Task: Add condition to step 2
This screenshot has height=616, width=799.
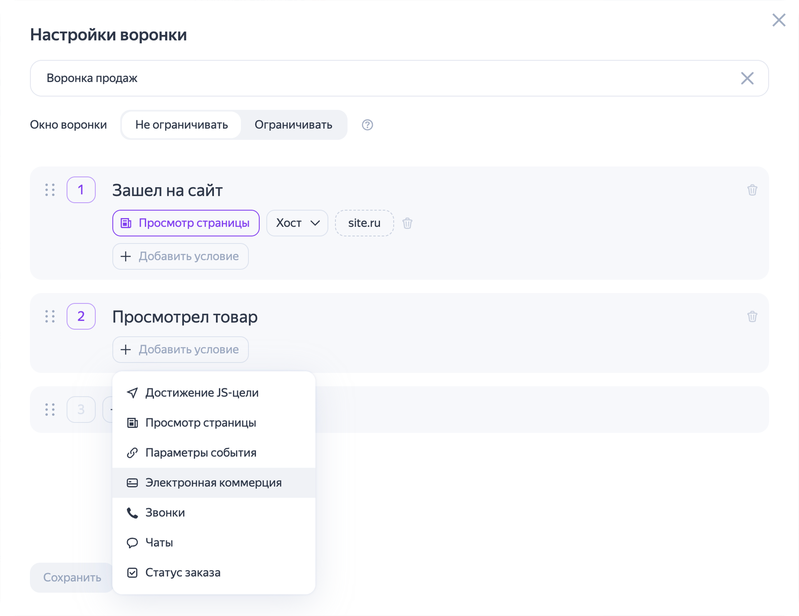Action: (x=181, y=350)
